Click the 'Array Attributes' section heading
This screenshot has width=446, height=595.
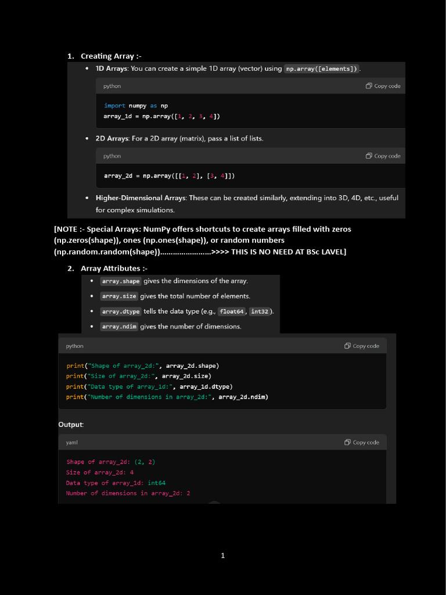pyautogui.click(x=114, y=268)
